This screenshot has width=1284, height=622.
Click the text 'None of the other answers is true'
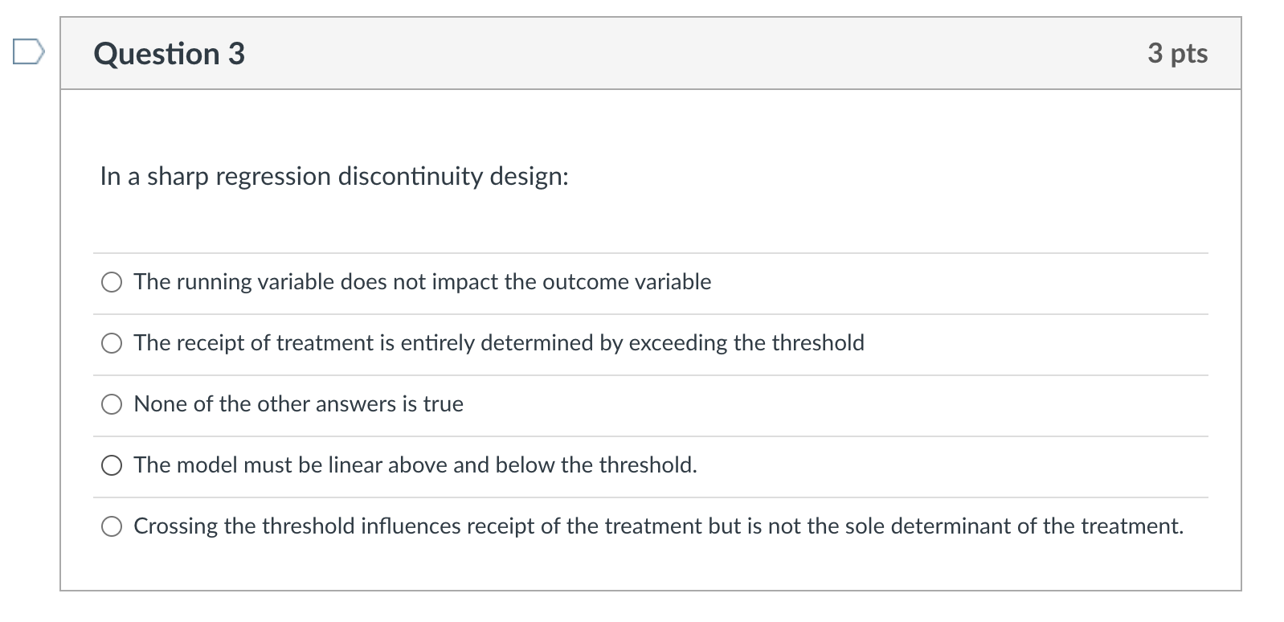tap(299, 404)
